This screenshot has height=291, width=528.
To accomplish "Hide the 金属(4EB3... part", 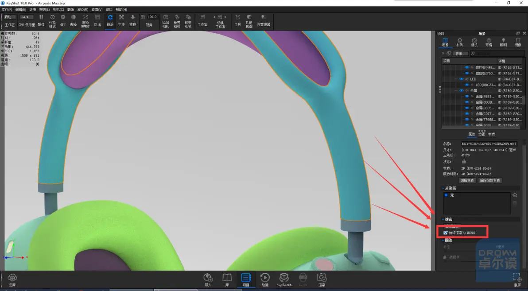I will click(x=467, y=96).
